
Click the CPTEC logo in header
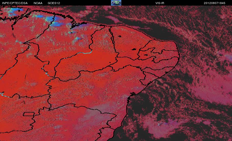[116, 3]
